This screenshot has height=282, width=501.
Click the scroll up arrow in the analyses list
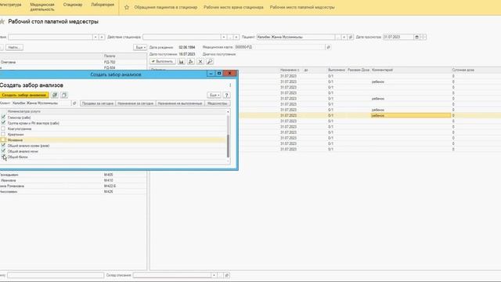click(228, 111)
